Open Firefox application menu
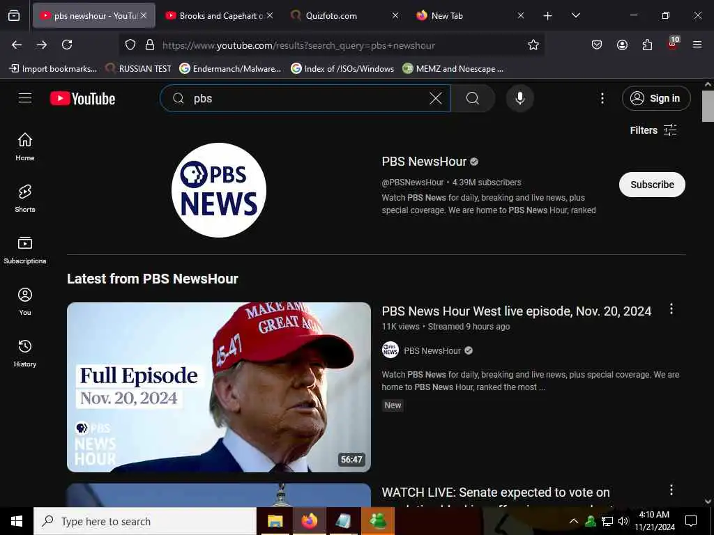This screenshot has width=714, height=535. click(x=697, y=45)
